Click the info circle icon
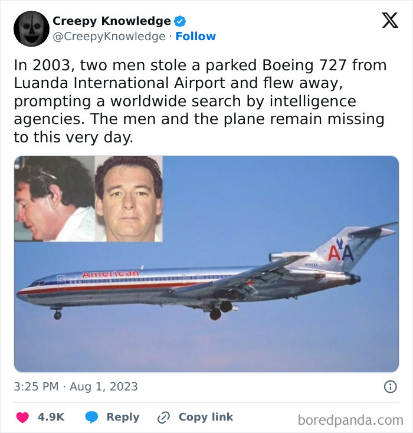This screenshot has width=413, height=433. pos(390,387)
